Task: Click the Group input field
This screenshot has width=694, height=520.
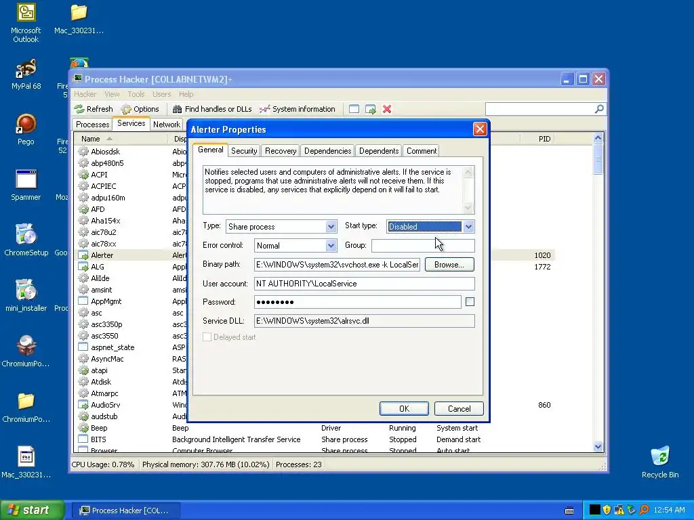Action: coord(423,245)
